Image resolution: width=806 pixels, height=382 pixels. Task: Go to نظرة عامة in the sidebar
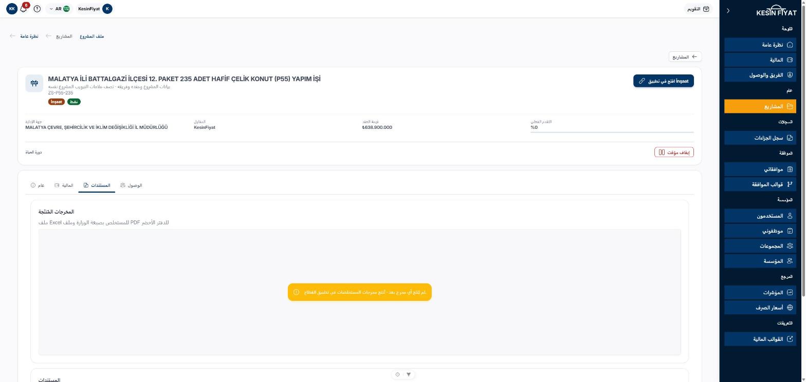click(x=759, y=45)
